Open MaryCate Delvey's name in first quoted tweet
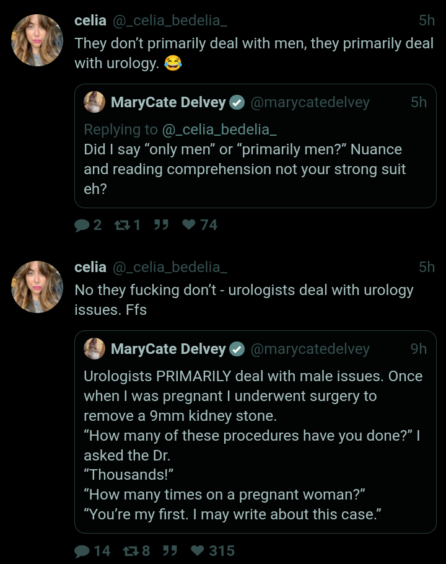446x564 pixels. 168,102
